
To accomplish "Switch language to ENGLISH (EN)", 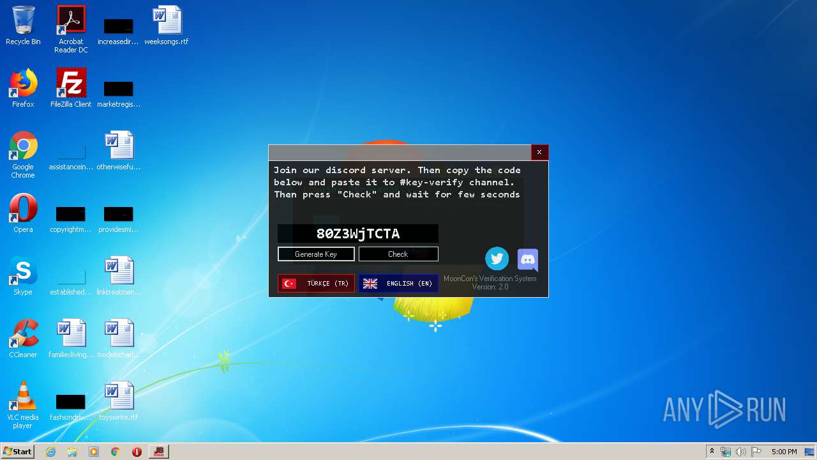I will 398,284.
